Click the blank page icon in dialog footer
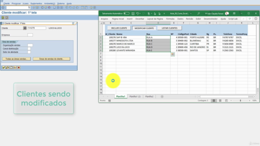The height and width of the screenshot is (146, 260). click(x=11, y=68)
